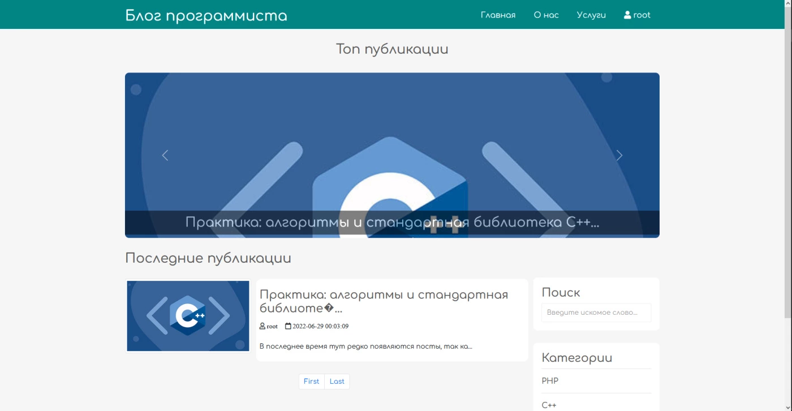Click the carousel caption about C++ практика

(x=392, y=222)
